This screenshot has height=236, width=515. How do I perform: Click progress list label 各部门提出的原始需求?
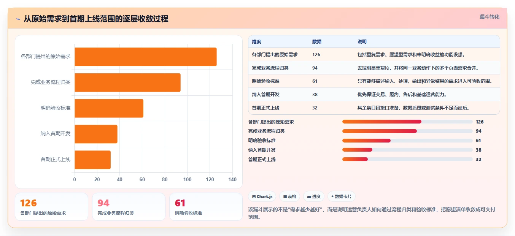tap(271, 122)
